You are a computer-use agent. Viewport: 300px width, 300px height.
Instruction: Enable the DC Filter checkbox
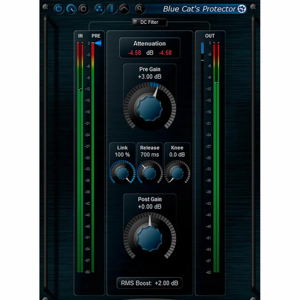pyautogui.click(x=135, y=22)
